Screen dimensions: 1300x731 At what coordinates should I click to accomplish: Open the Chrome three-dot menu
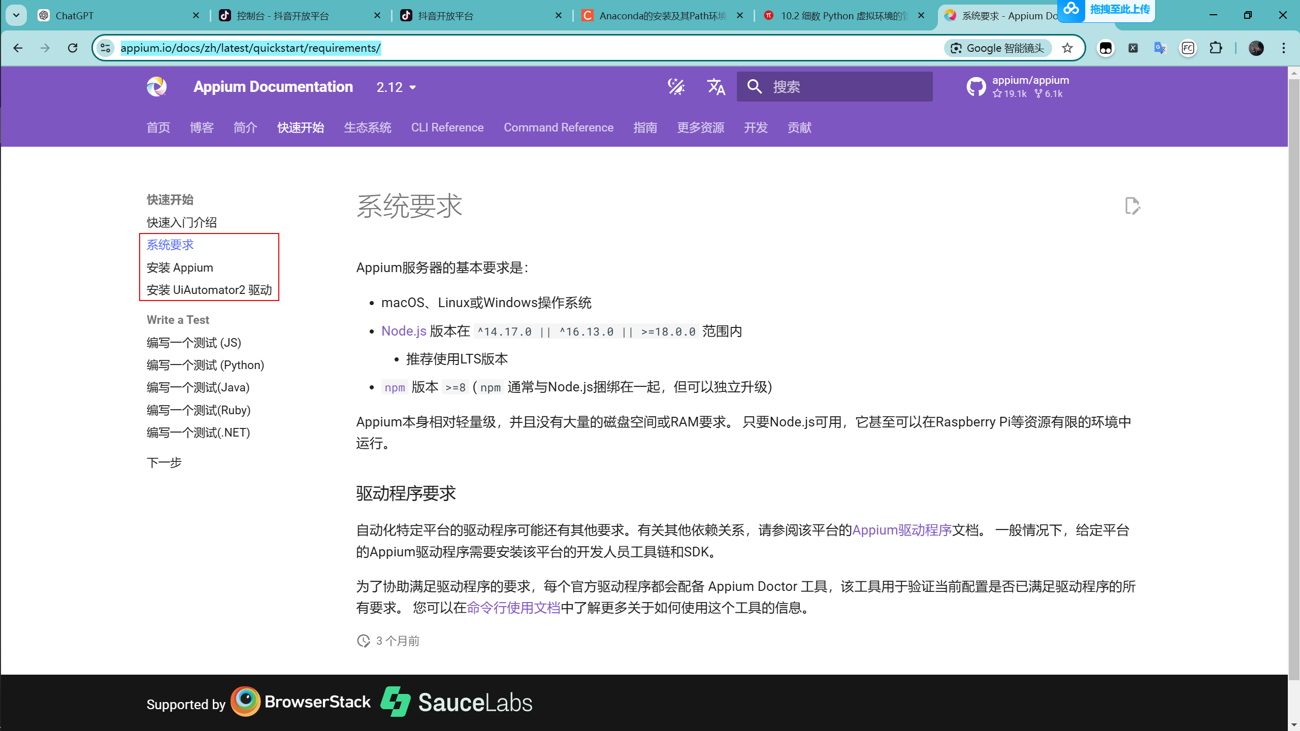click(1283, 48)
